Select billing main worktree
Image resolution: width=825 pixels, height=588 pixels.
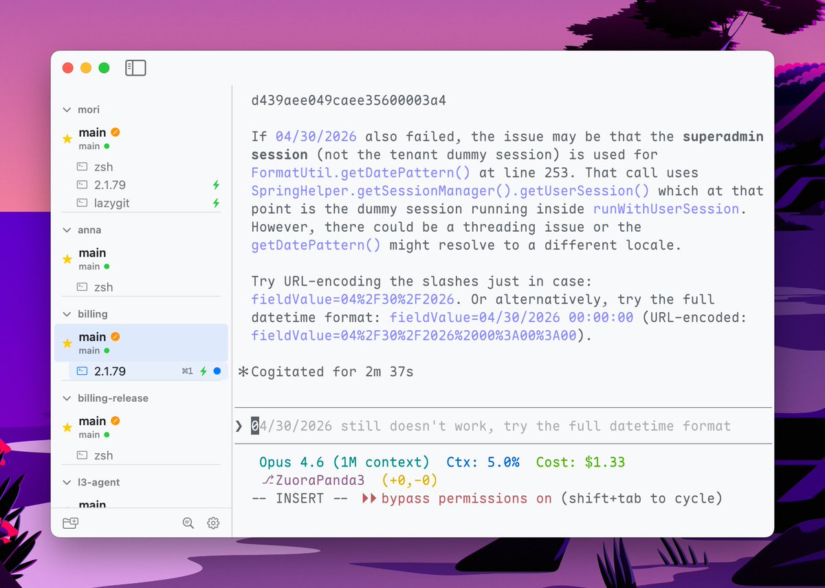[x=141, y=342]
